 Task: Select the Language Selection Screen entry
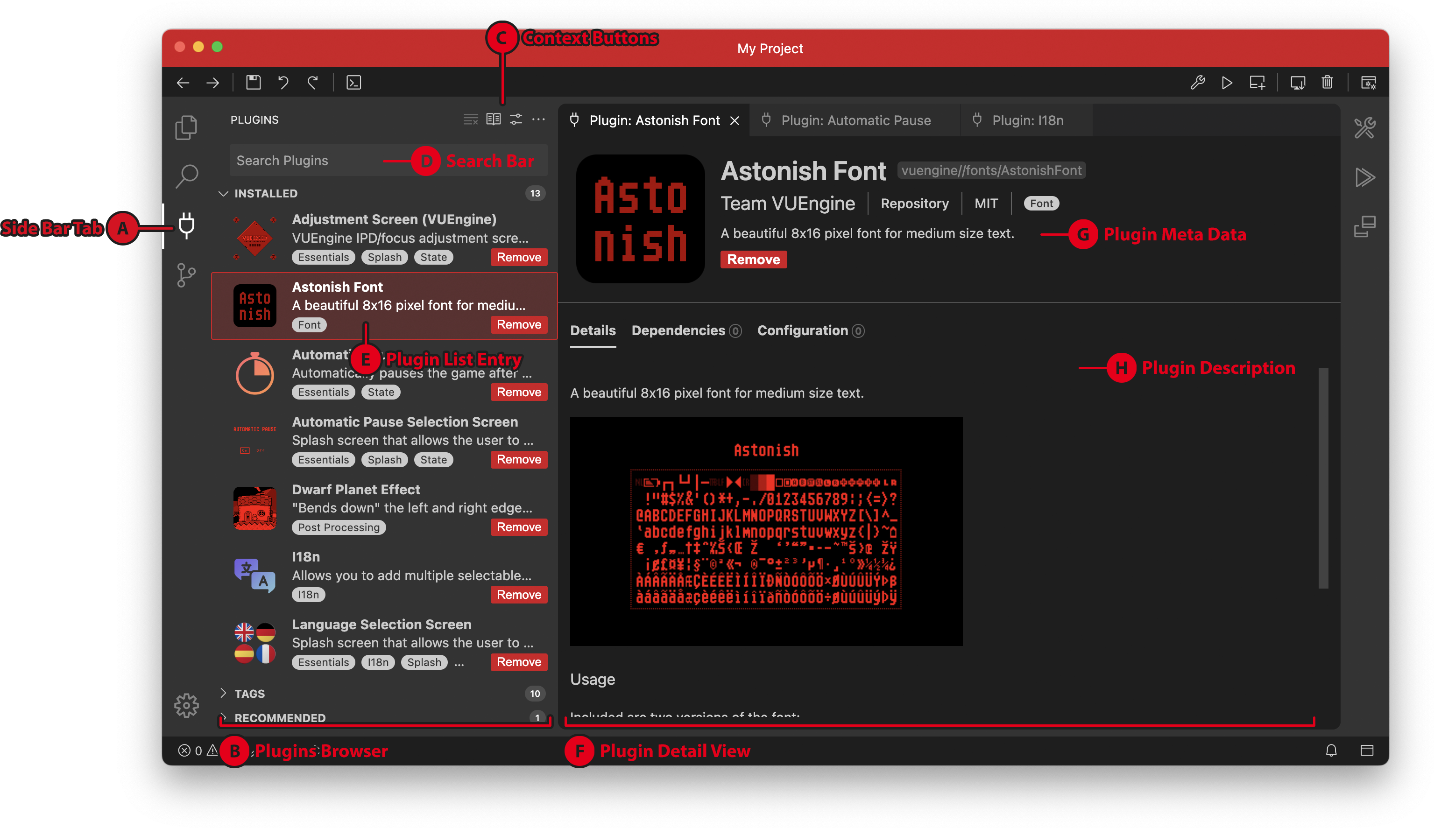(384, 644)
